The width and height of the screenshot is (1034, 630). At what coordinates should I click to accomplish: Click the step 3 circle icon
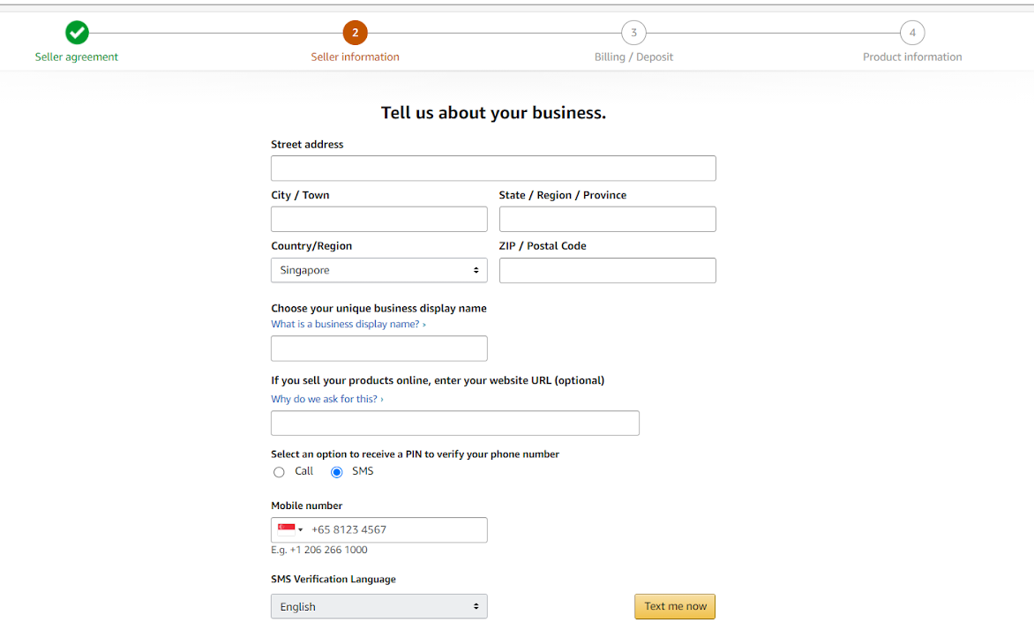(x=633, y=33)
